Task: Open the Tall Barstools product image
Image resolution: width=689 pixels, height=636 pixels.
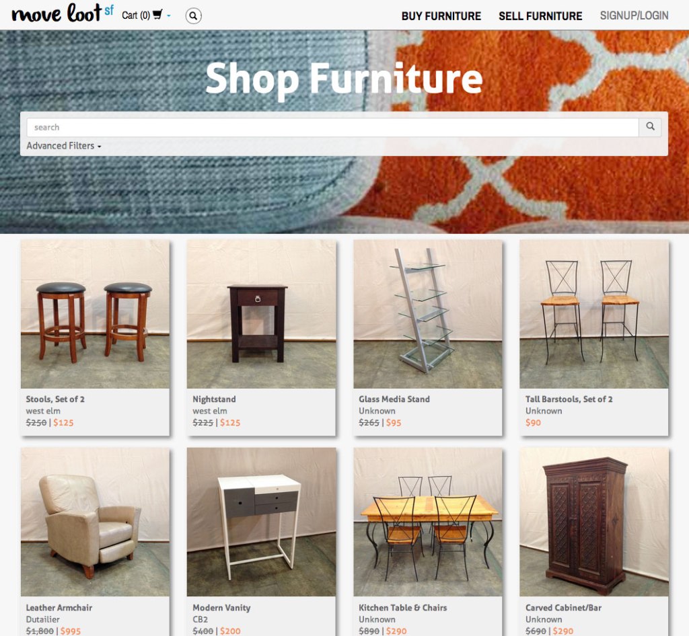Action: click(x=594, y=314)
